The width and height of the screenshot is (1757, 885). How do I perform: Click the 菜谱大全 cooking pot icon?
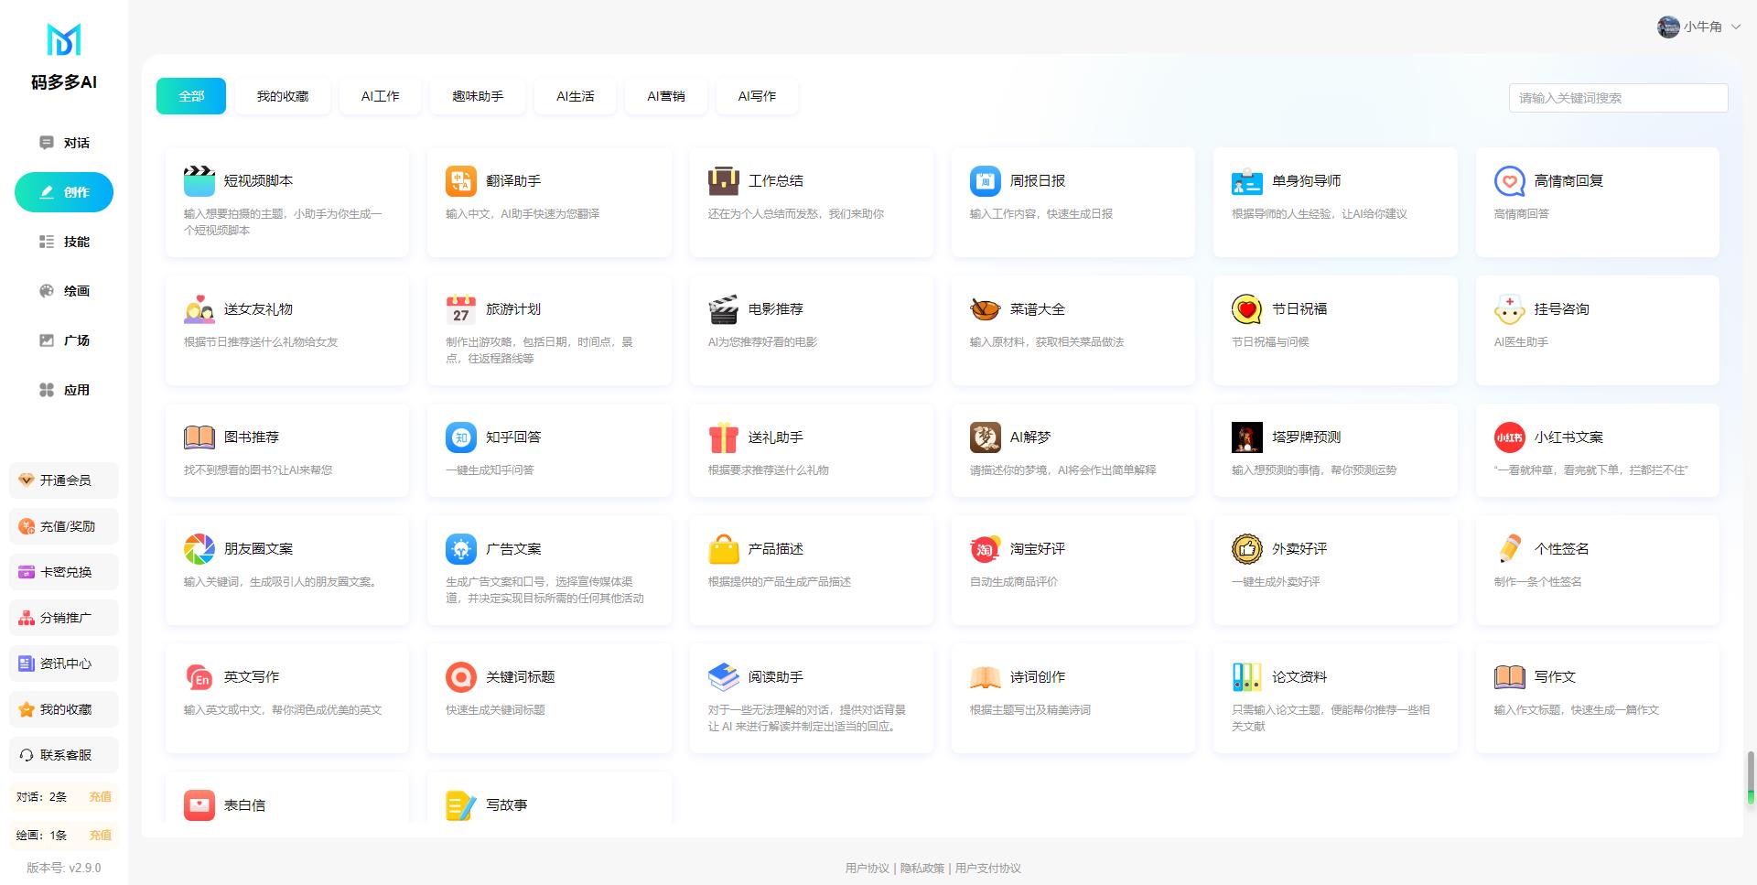pos(985,309)
